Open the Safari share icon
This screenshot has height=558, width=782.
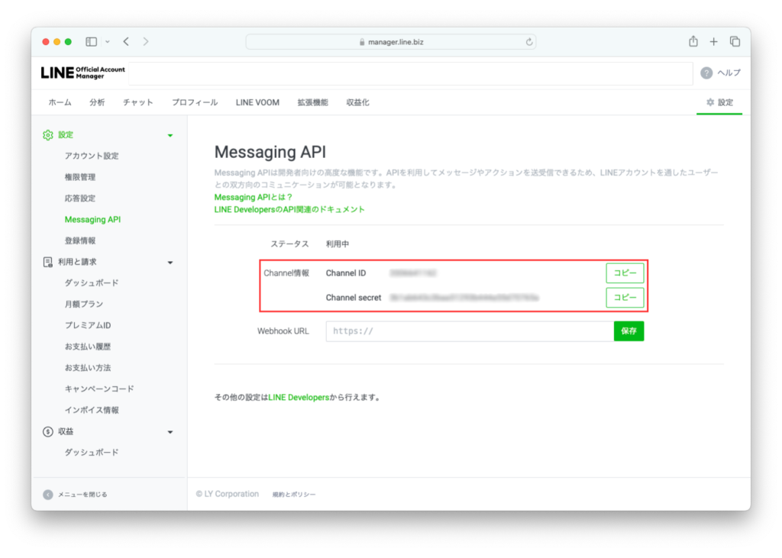click(x=693, y=42)
